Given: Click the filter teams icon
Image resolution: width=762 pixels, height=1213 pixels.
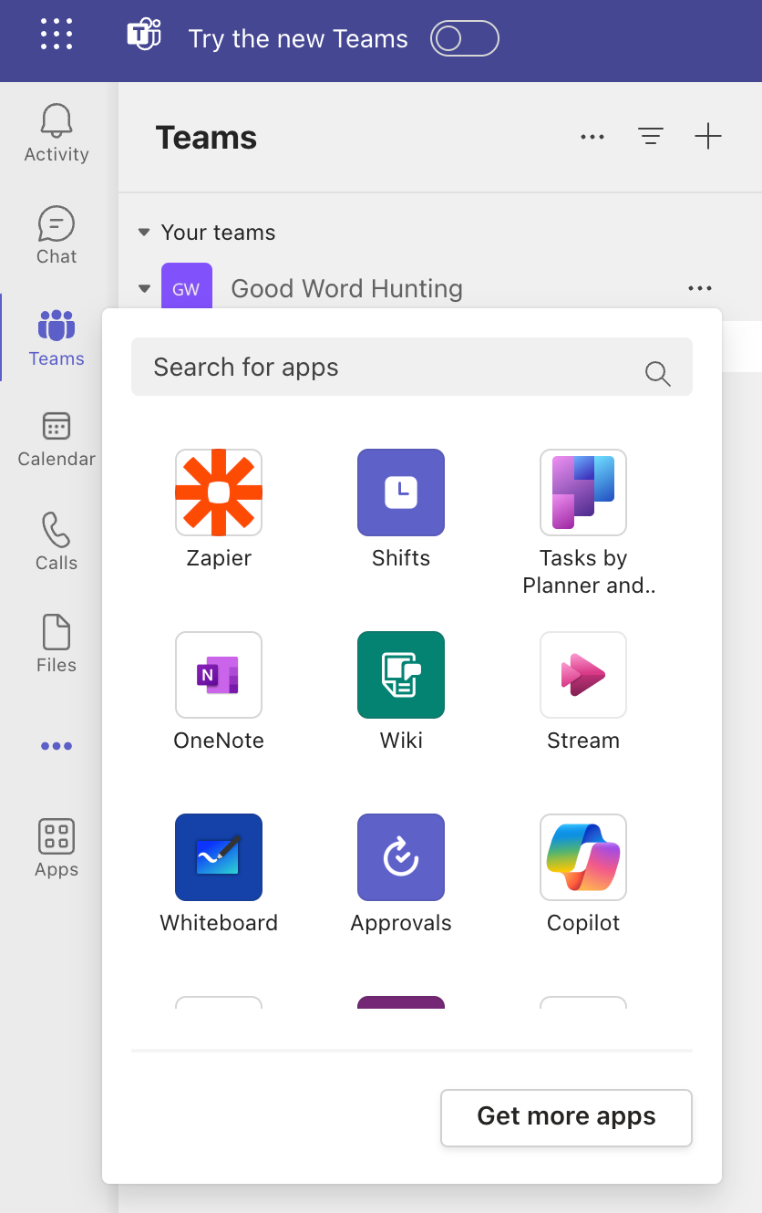Looking at the screenshot, I should point(650,137).
